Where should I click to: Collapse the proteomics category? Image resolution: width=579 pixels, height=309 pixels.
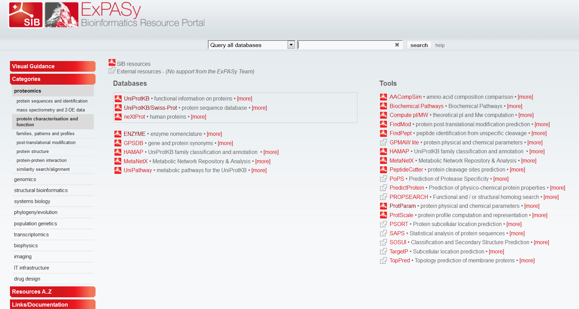(53, 91)
